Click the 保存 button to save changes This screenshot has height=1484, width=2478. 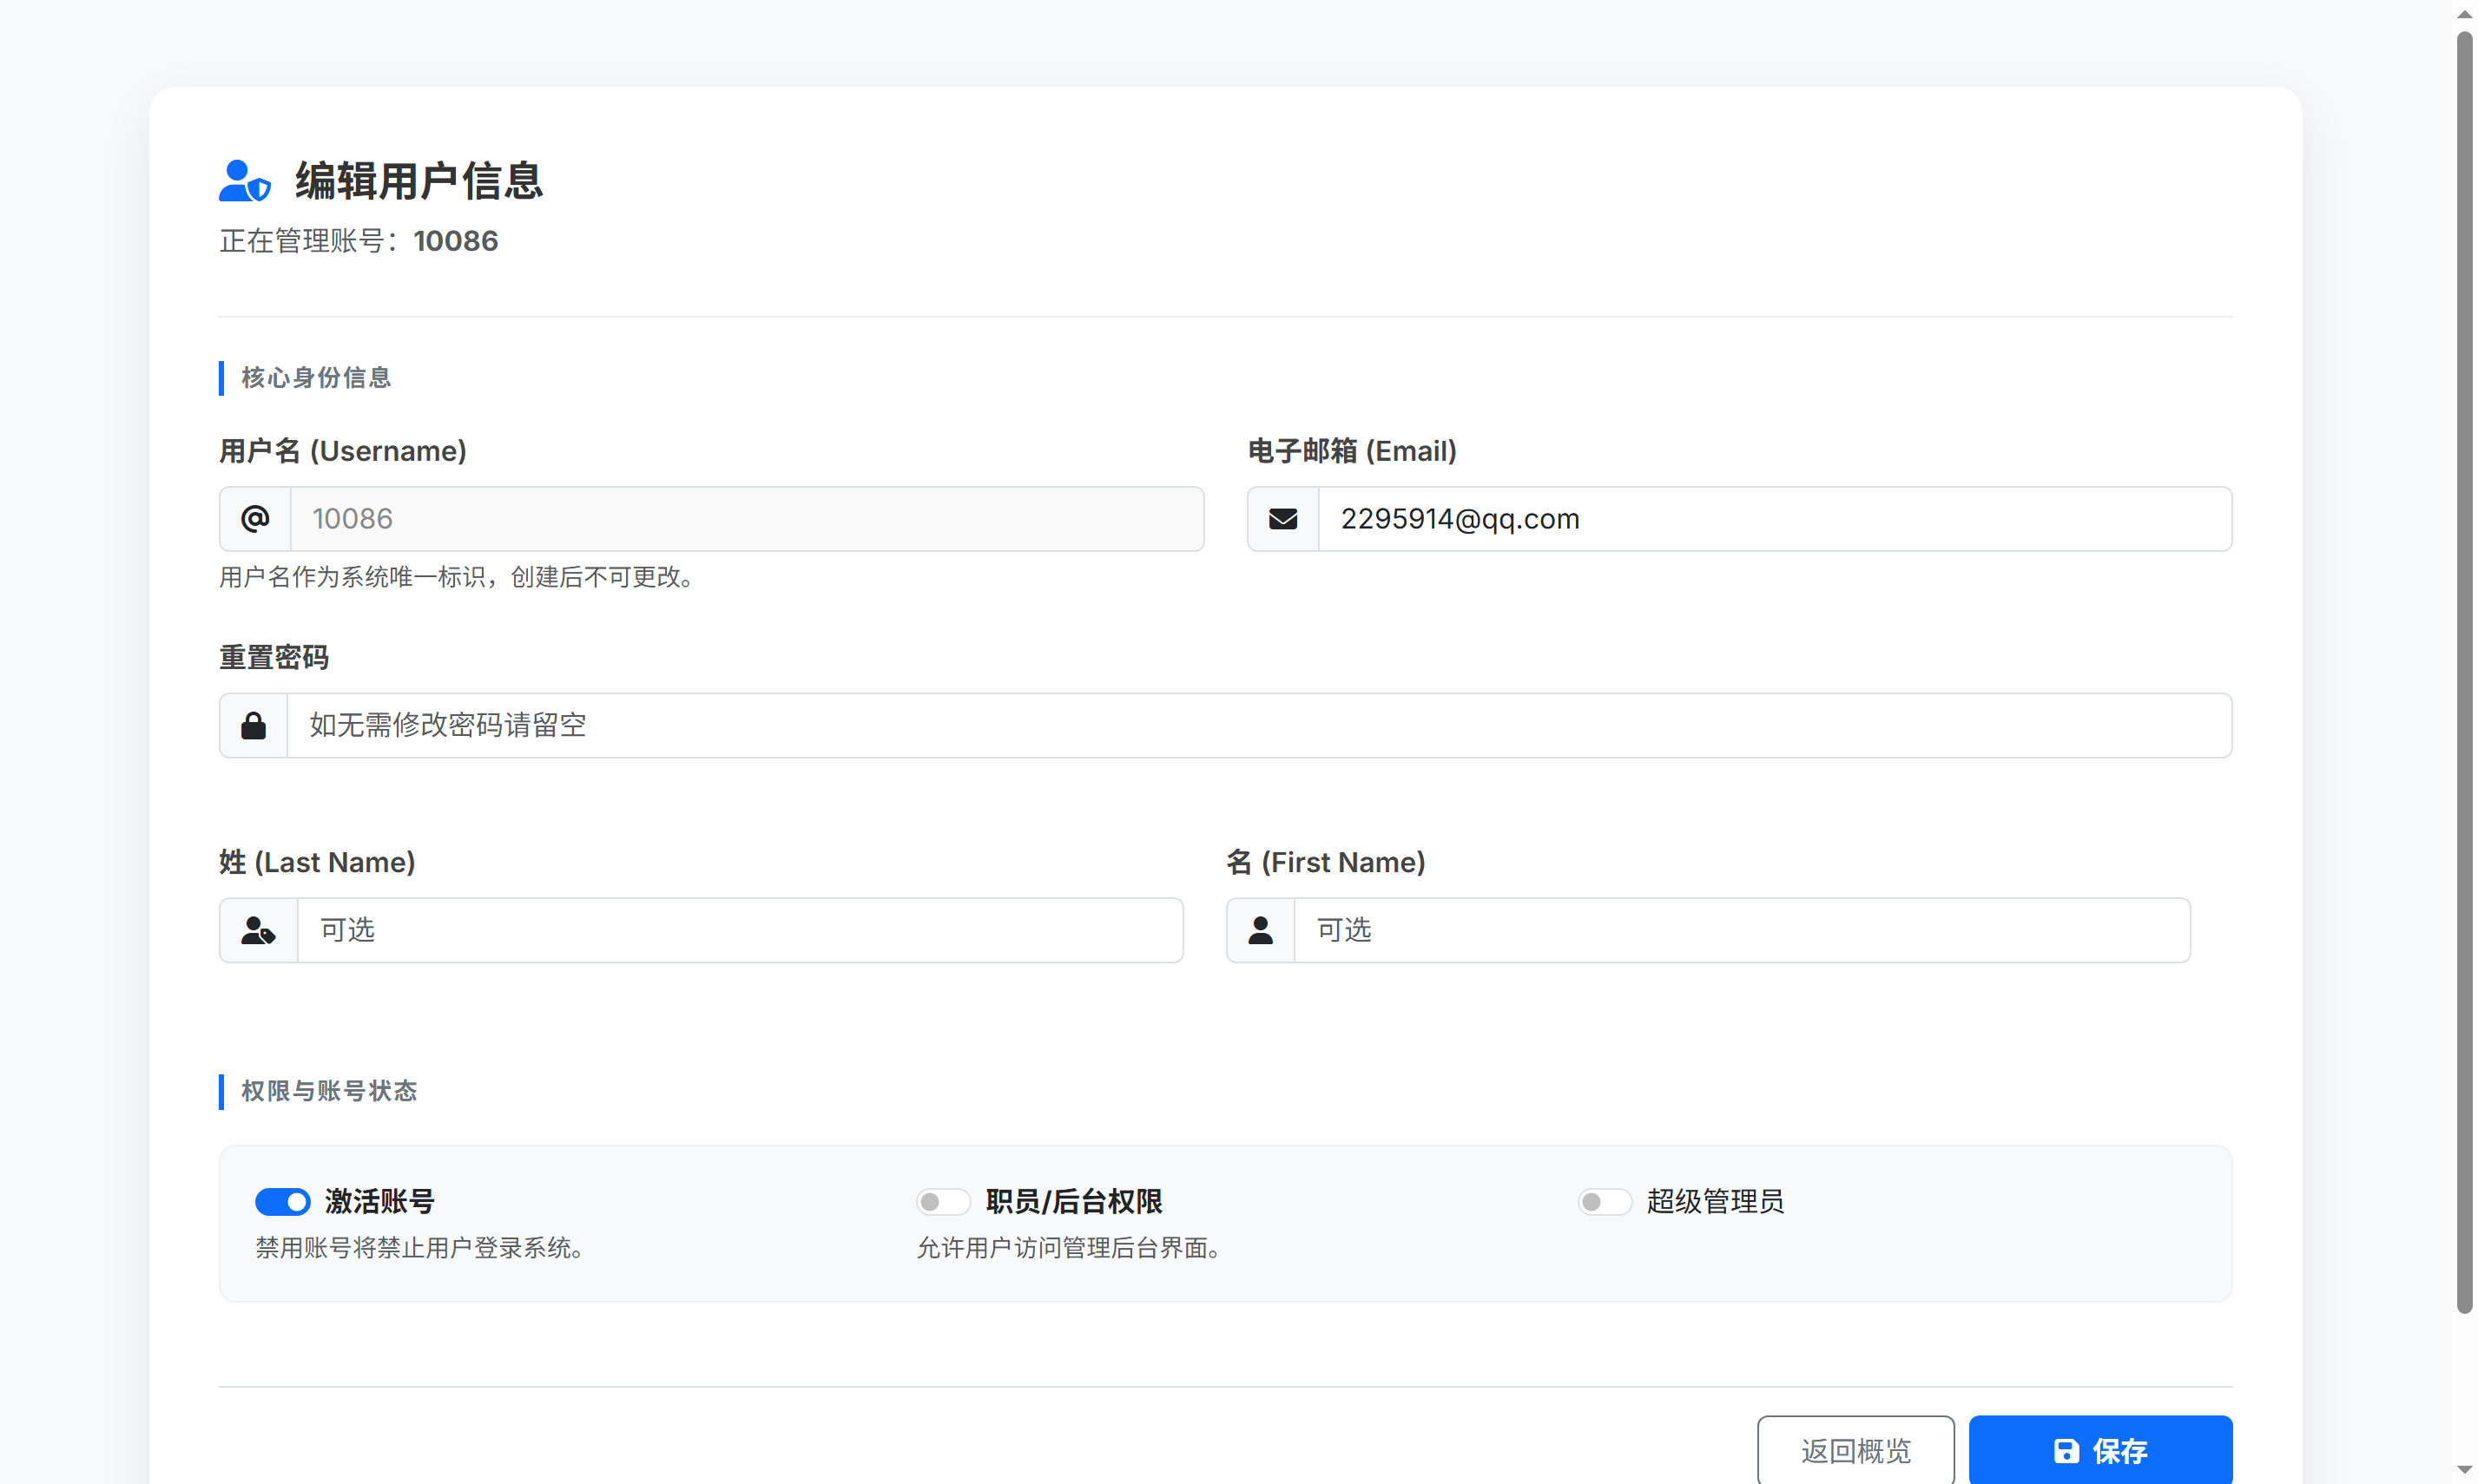pyautogui.click(x=2099, y=1451)
